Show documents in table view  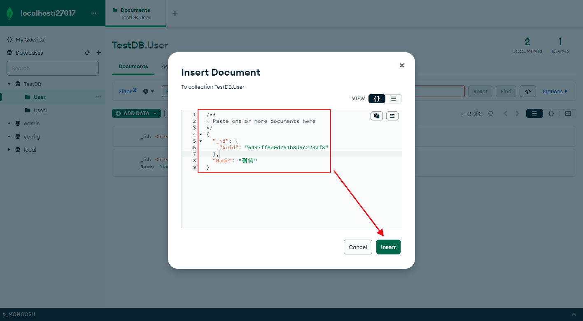[x=568, y=113]
